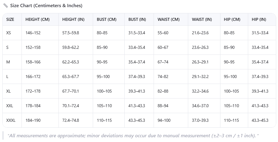The width and height of the screenshot is (278, 142).
Task: Click the S row height cell 152–158
Action: [33, 47]
